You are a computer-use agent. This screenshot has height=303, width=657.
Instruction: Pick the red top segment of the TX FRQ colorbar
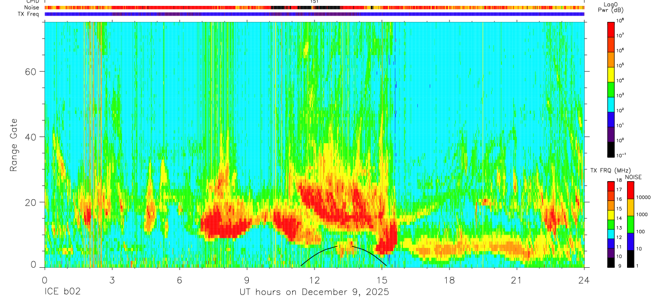click(x=611, y=187)
